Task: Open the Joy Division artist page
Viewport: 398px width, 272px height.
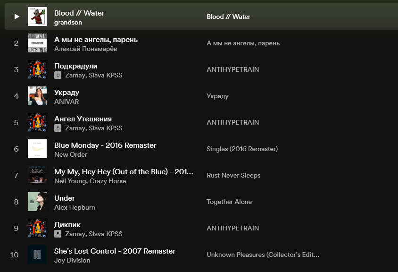Action: (x=72, y=260)
